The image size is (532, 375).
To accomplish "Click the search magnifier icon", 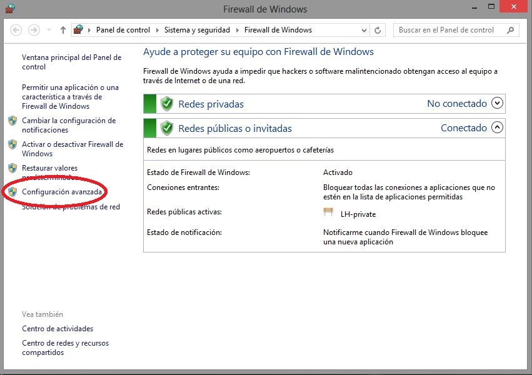I will click(x=511, y=30).
